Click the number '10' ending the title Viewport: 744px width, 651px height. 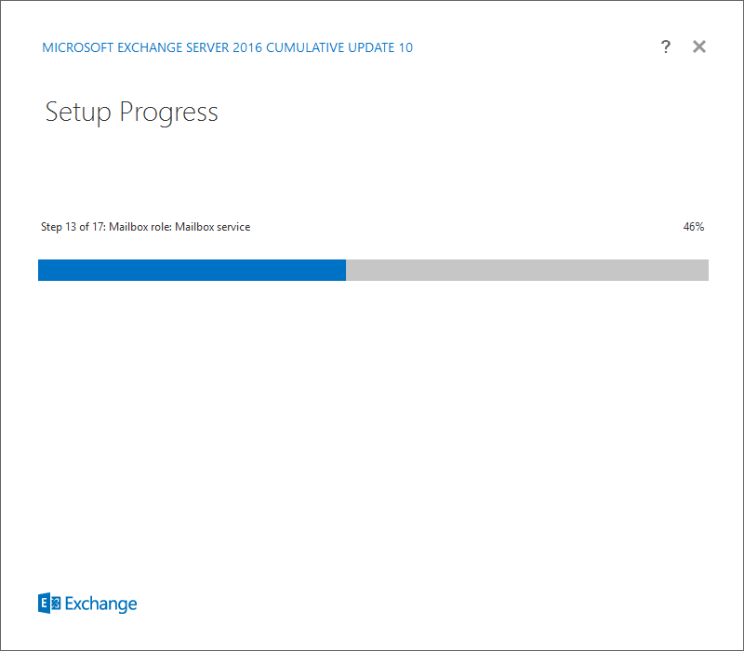pyautogui.click(x=405, y=47)
